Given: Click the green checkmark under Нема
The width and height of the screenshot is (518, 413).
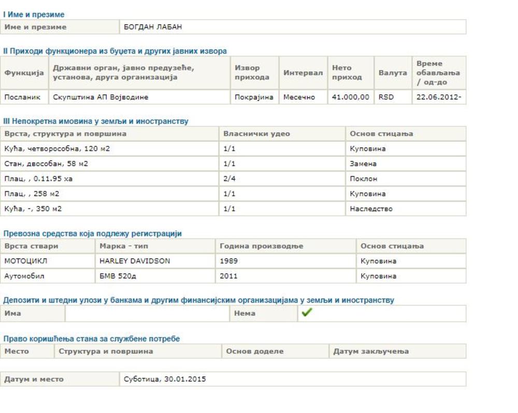Looking at the screenshot, I should tap(307, 313).
